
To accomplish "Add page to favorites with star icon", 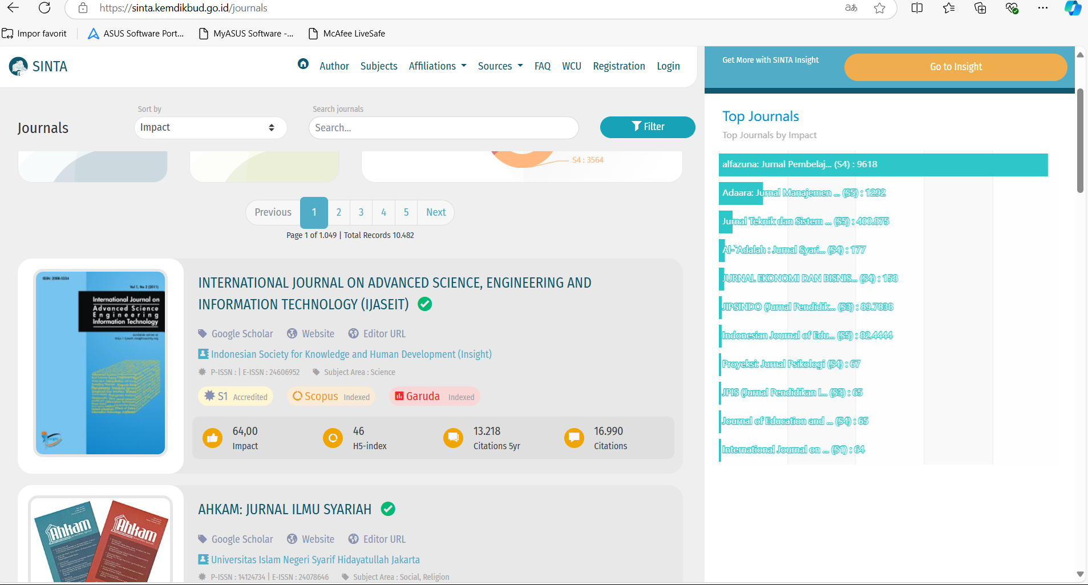I will (880, 8).
